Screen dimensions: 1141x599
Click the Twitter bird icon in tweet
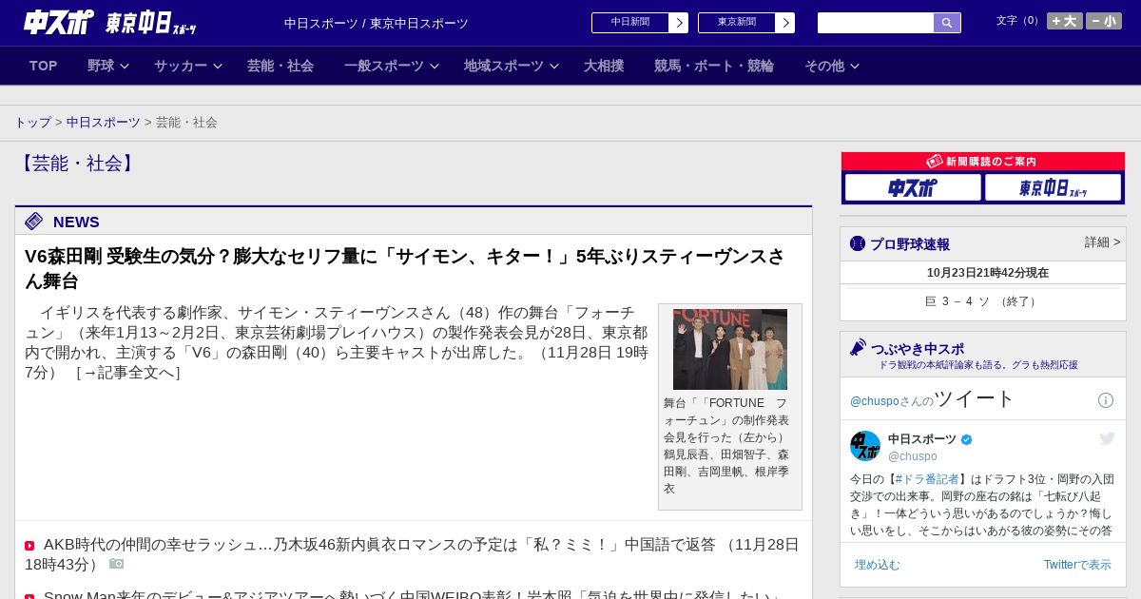[1107, 438]
